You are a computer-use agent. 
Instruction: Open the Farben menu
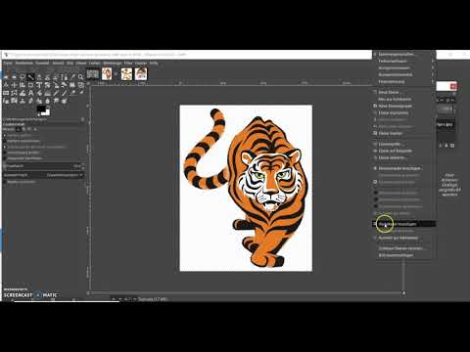[95, 63]
